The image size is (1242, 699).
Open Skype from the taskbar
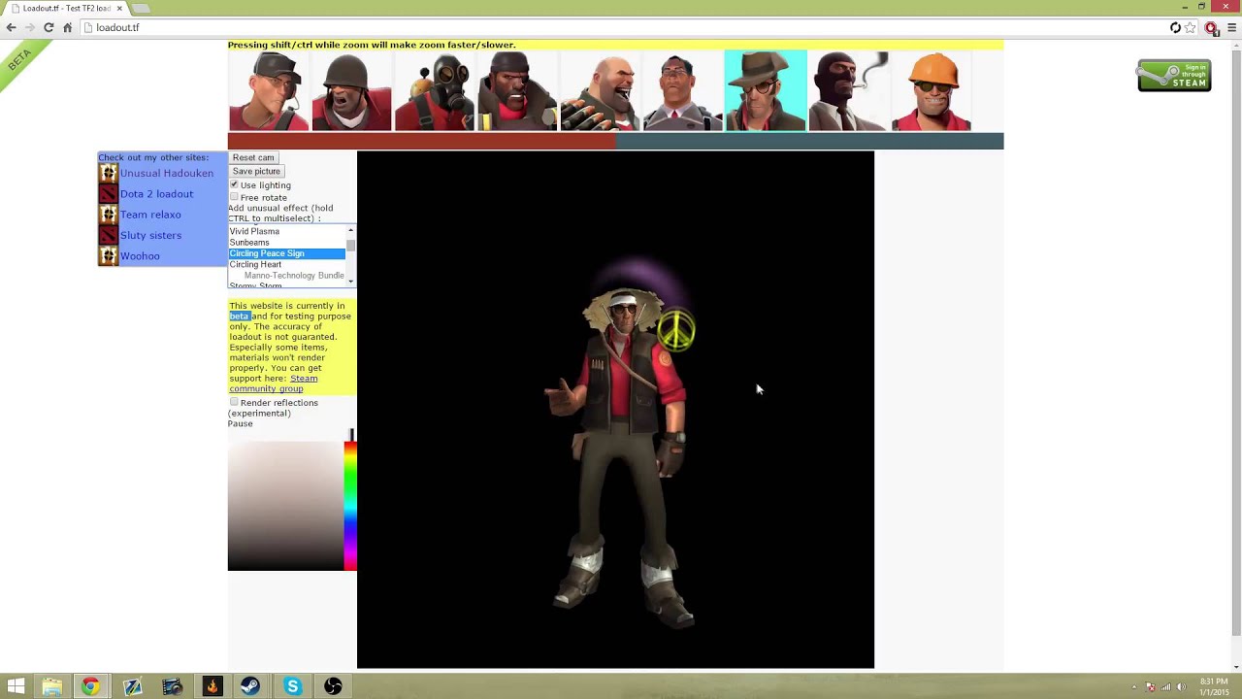pos(292,686)
